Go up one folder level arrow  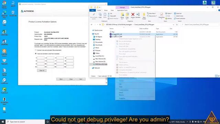pos(100,24)
